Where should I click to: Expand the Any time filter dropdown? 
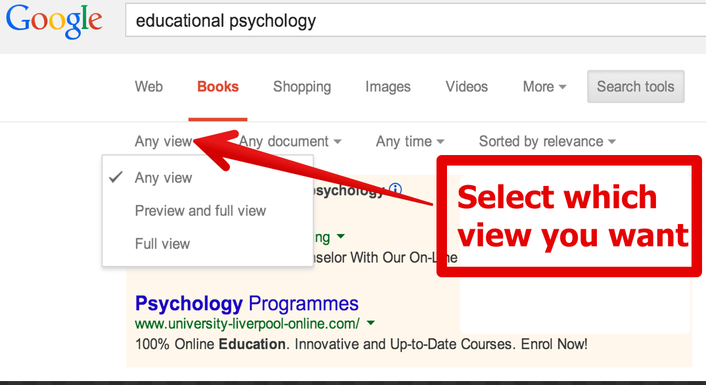410,141
